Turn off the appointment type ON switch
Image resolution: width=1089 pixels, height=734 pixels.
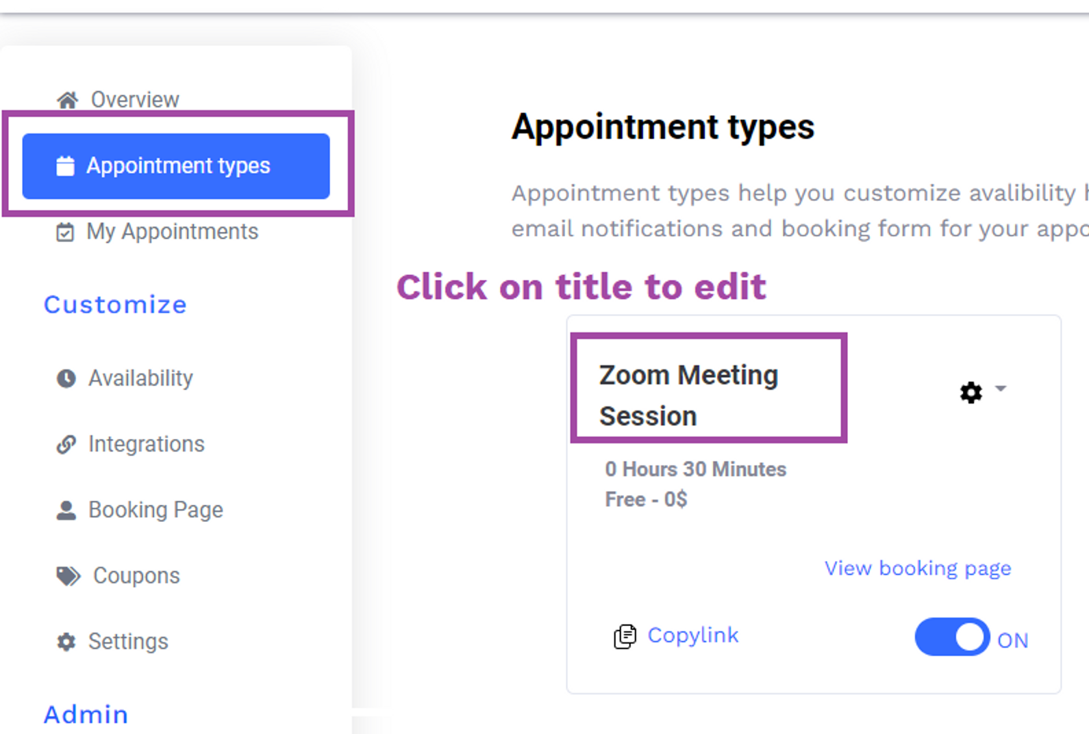click(952, 637)
